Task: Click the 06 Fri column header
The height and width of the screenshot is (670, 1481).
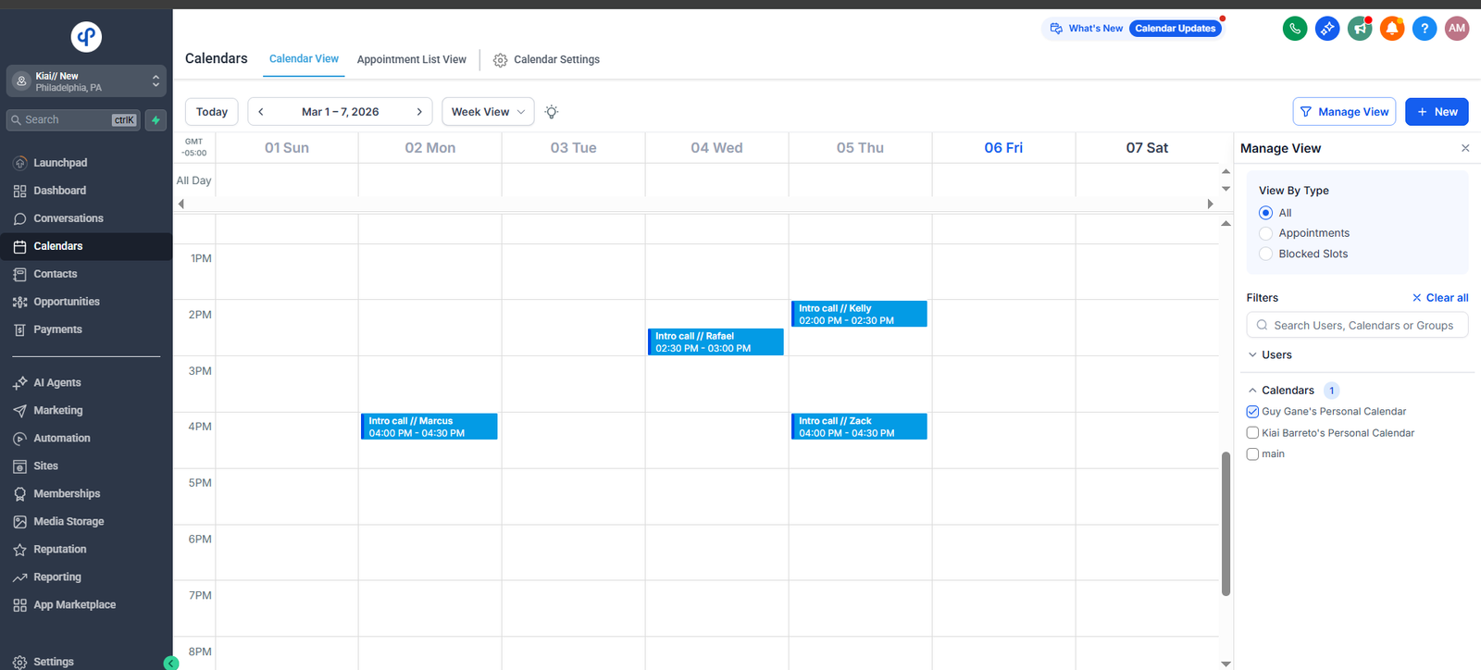Action: coord(1003,148)
